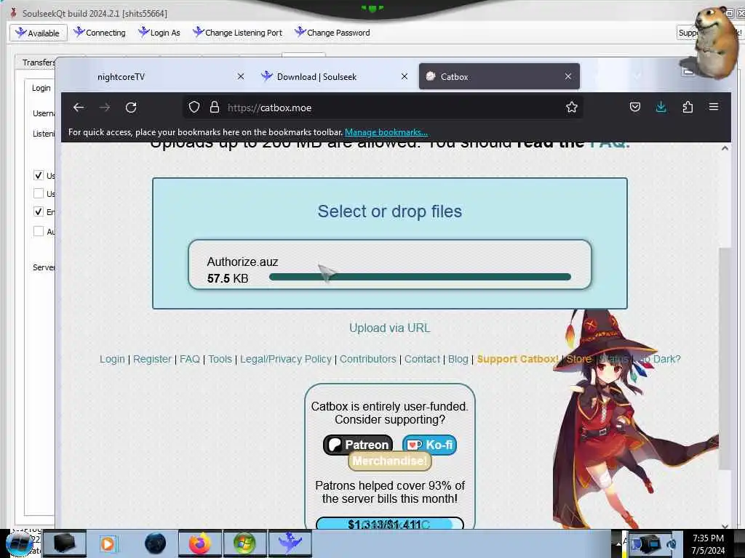Click the Authorize.auz upload progress bar
The height and width of the screenshot is (558, 745).
click(420, 277)
